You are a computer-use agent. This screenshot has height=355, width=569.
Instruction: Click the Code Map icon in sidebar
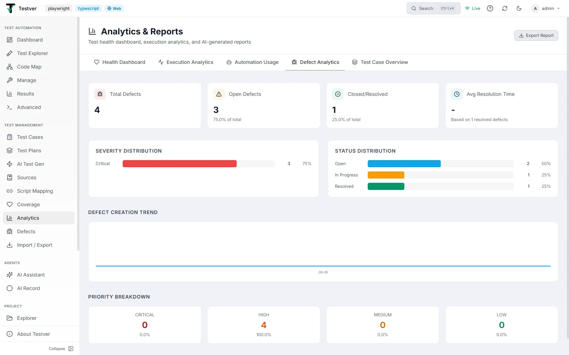tap(10, 67)
